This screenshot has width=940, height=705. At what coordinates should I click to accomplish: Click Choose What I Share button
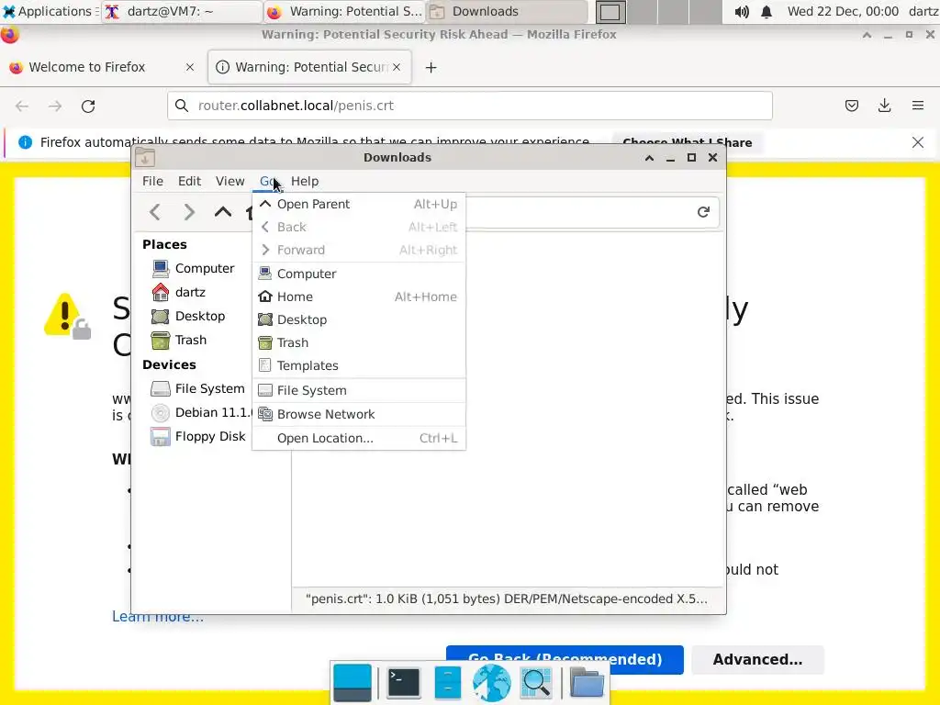click(687, 142)
